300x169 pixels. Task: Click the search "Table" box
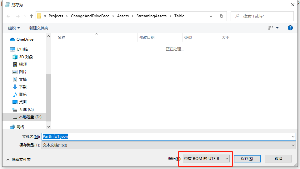(x=262, y=16)
